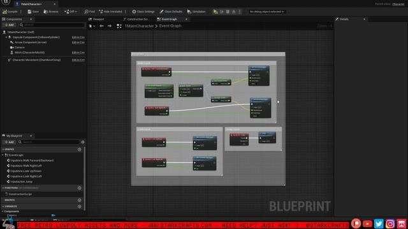The height and width of the screenshot is (229, 408).
Task: Click the Eject button
Action: tap(234, 11)
